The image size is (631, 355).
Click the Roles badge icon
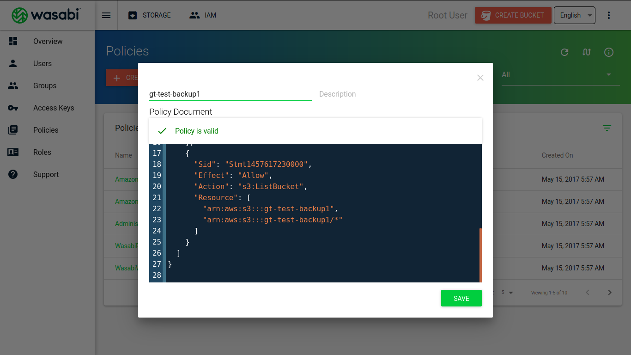13,152
